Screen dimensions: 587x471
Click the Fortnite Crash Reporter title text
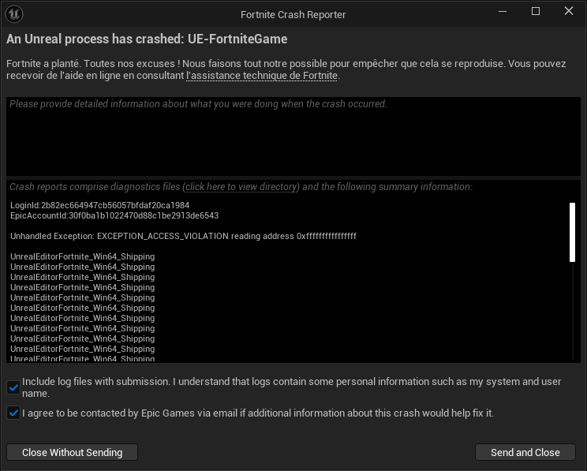tap(293, 15)
